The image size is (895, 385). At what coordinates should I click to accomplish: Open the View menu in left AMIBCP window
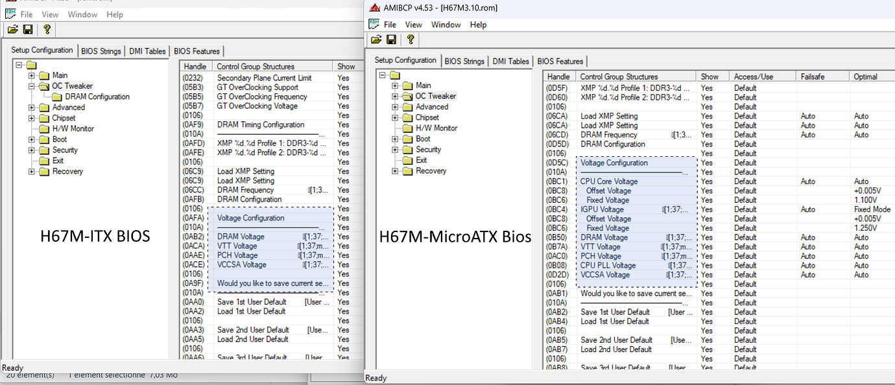[x=50, y=14]
